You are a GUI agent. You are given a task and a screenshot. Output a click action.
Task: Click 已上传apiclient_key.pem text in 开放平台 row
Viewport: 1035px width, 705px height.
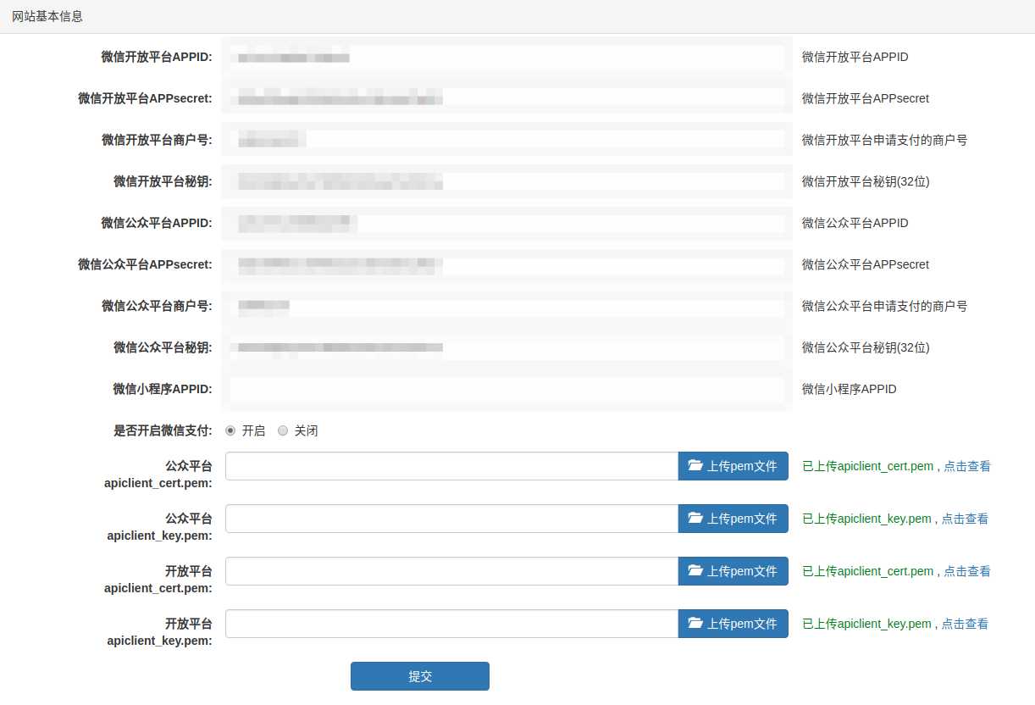(866, 624)
